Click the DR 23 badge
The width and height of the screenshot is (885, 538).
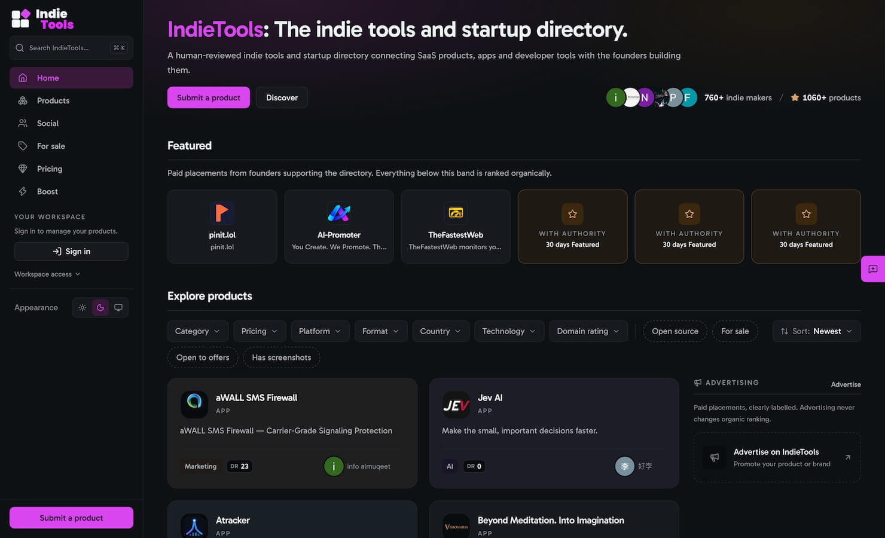239,466
